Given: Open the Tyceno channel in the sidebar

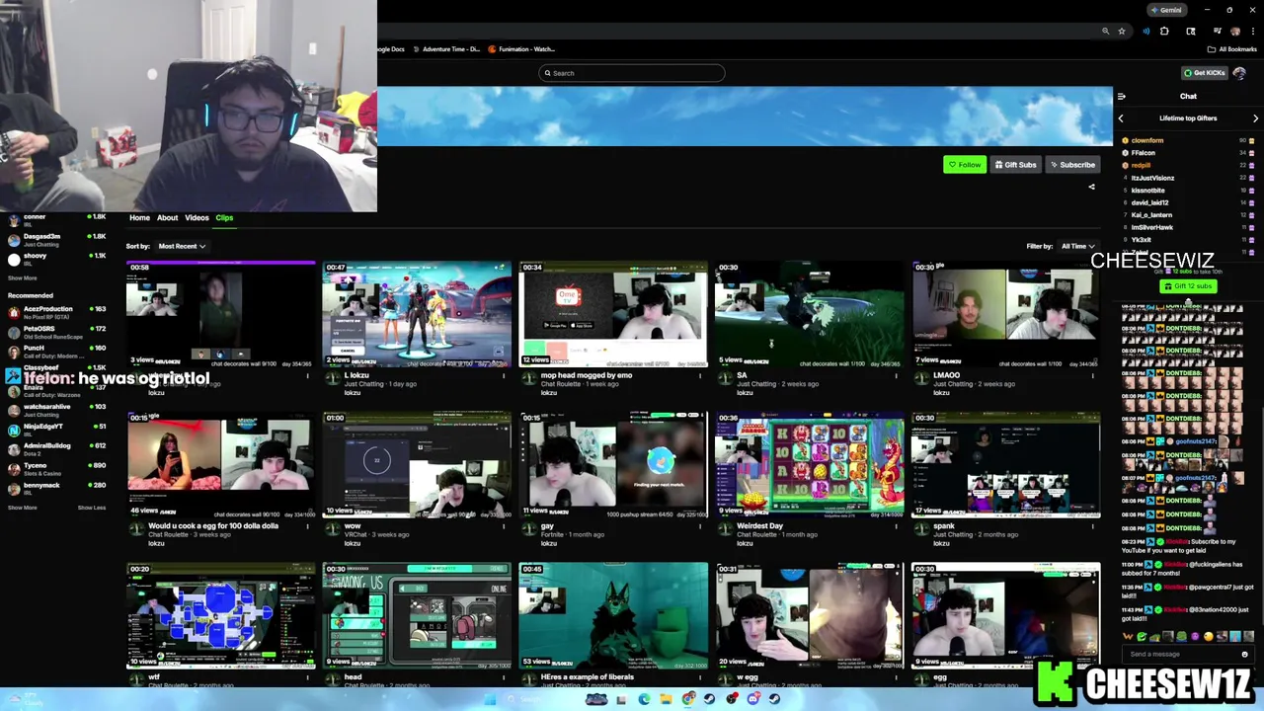Looking at the screenshot, I should coord(56,469).
